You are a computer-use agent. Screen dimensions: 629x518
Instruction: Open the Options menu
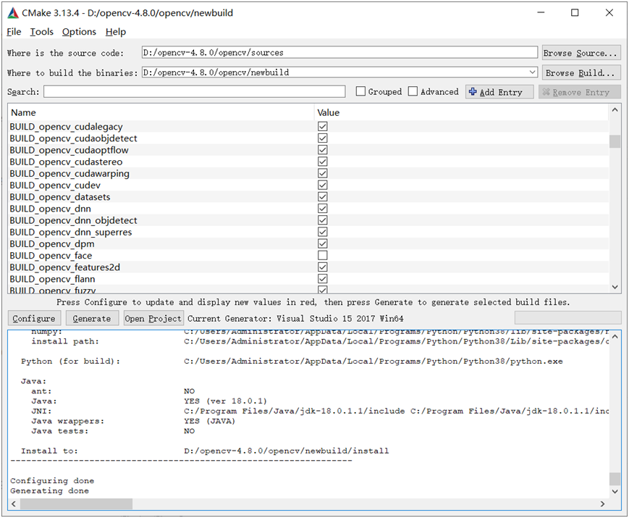(79, 32)
